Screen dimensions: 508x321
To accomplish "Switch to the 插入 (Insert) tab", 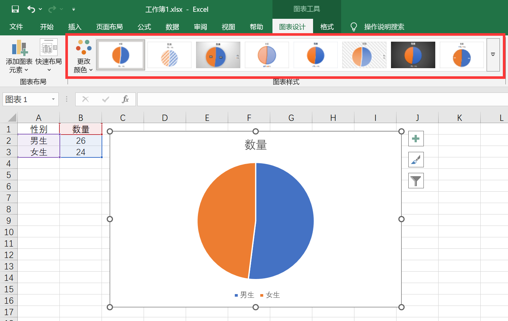I will [x=75, y=27].
